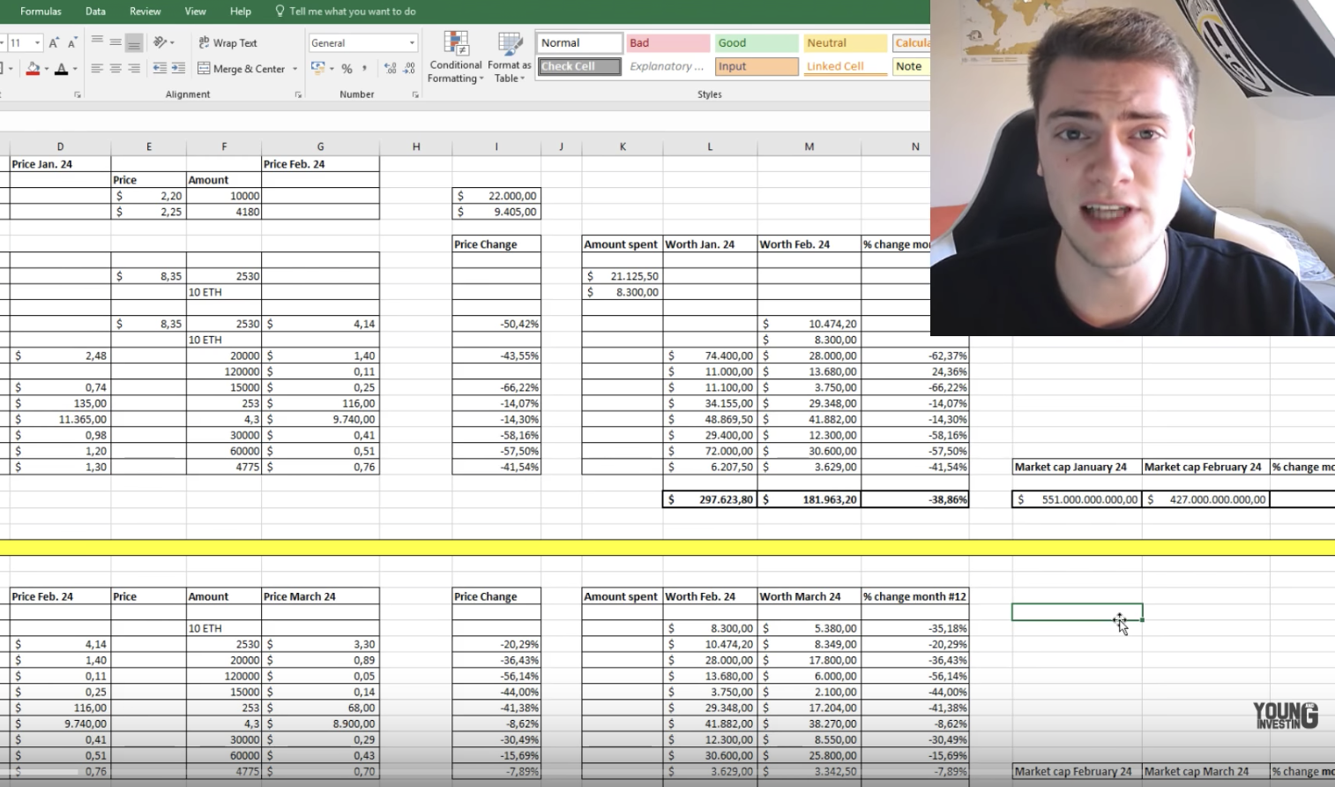Click the Decrease Decimal icon
The height and width of the screenshot is (787, 1335).
(406, 67)
